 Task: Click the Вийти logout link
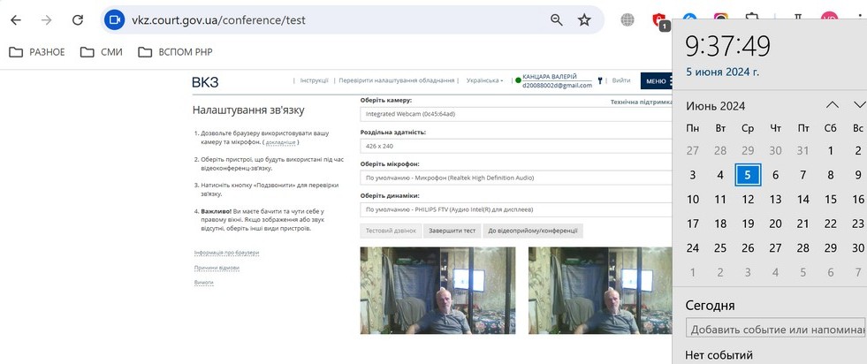tap(621, 80)
